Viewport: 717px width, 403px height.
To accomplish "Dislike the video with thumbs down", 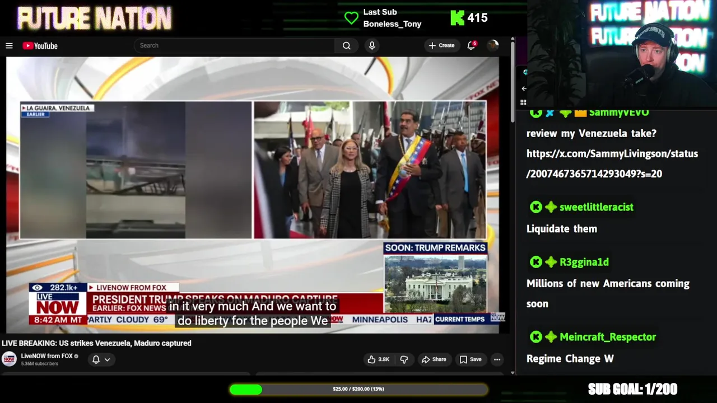I will point(404,359).
